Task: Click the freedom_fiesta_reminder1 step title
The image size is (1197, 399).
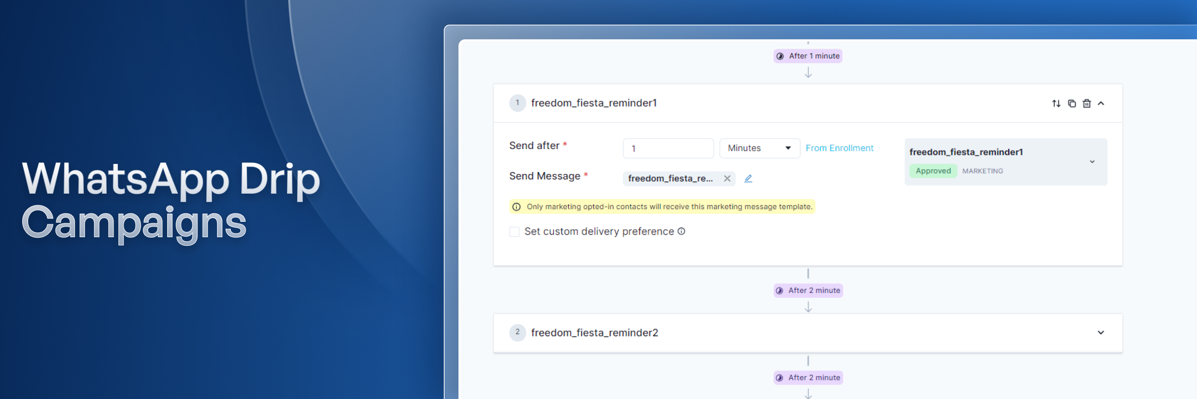Action: (594, 103)
